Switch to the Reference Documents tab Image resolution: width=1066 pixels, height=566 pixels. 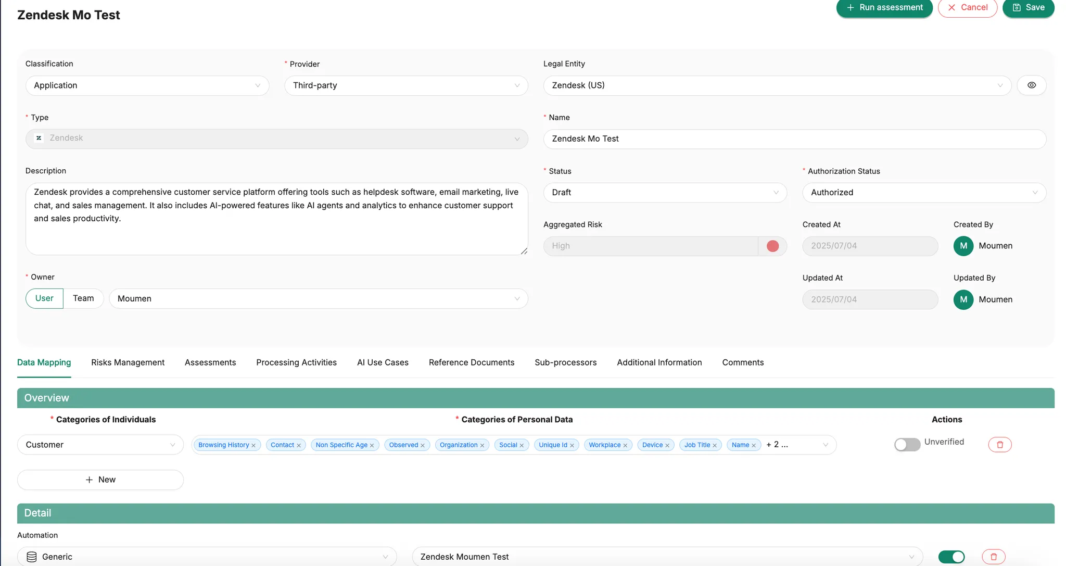pyautogui.click(x=472, y=362)
